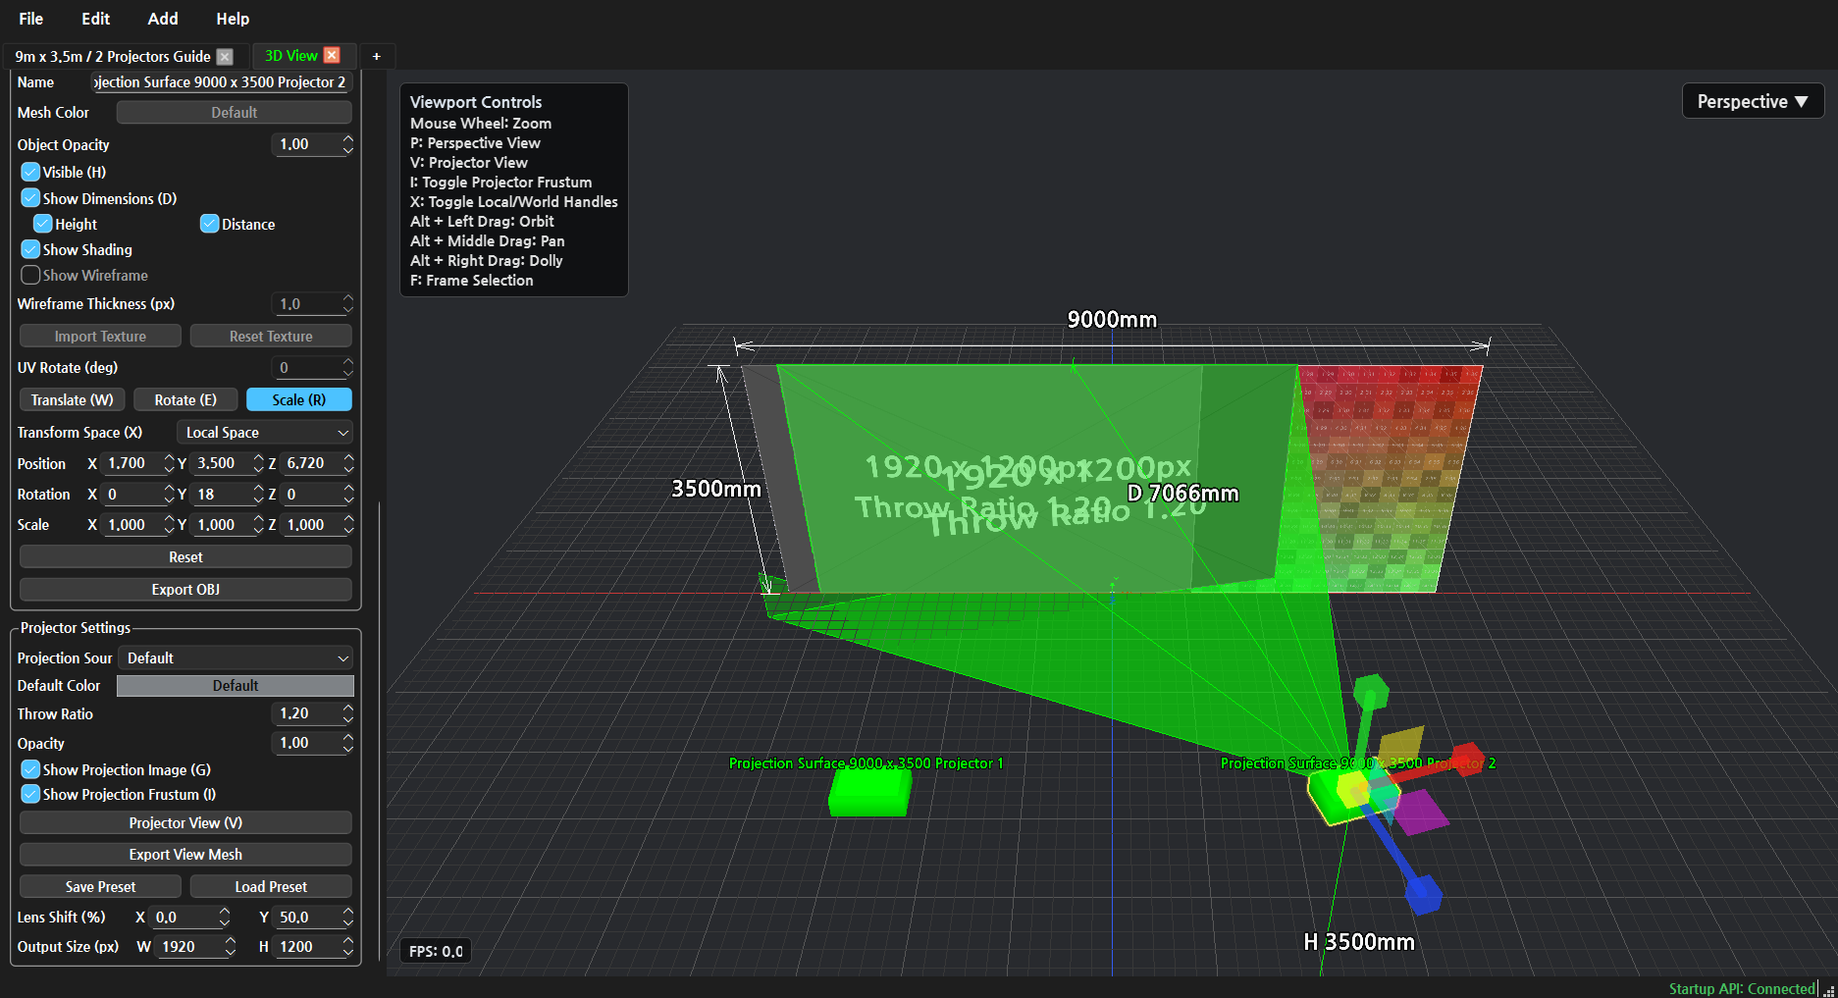Click Wireframe Thickness value field
This screenshot has height=998, width=1838.
pos(306,303)
